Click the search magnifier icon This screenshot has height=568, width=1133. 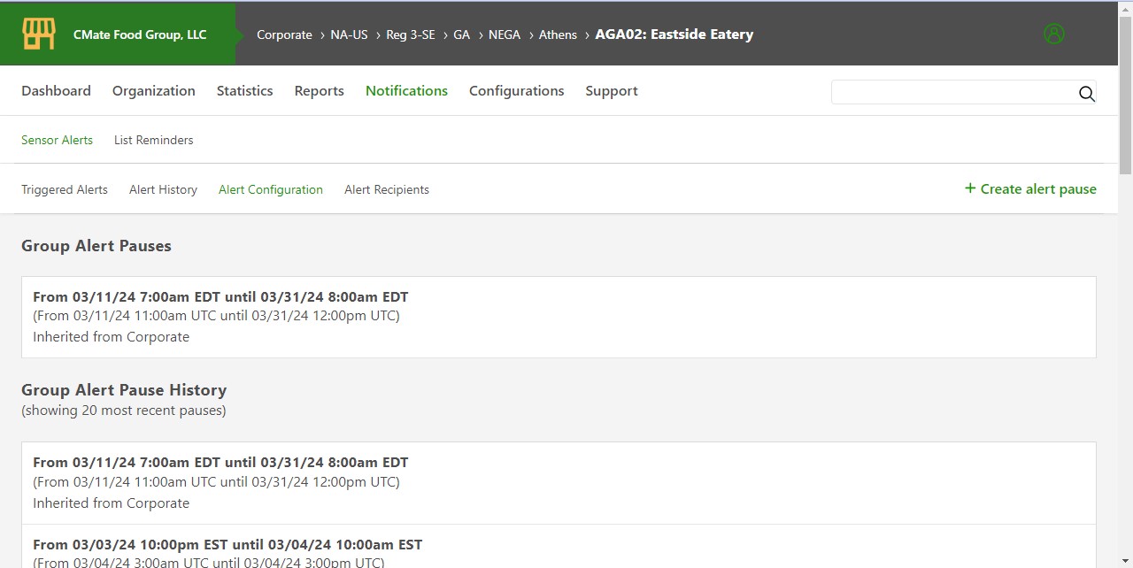coord(1086,94)
